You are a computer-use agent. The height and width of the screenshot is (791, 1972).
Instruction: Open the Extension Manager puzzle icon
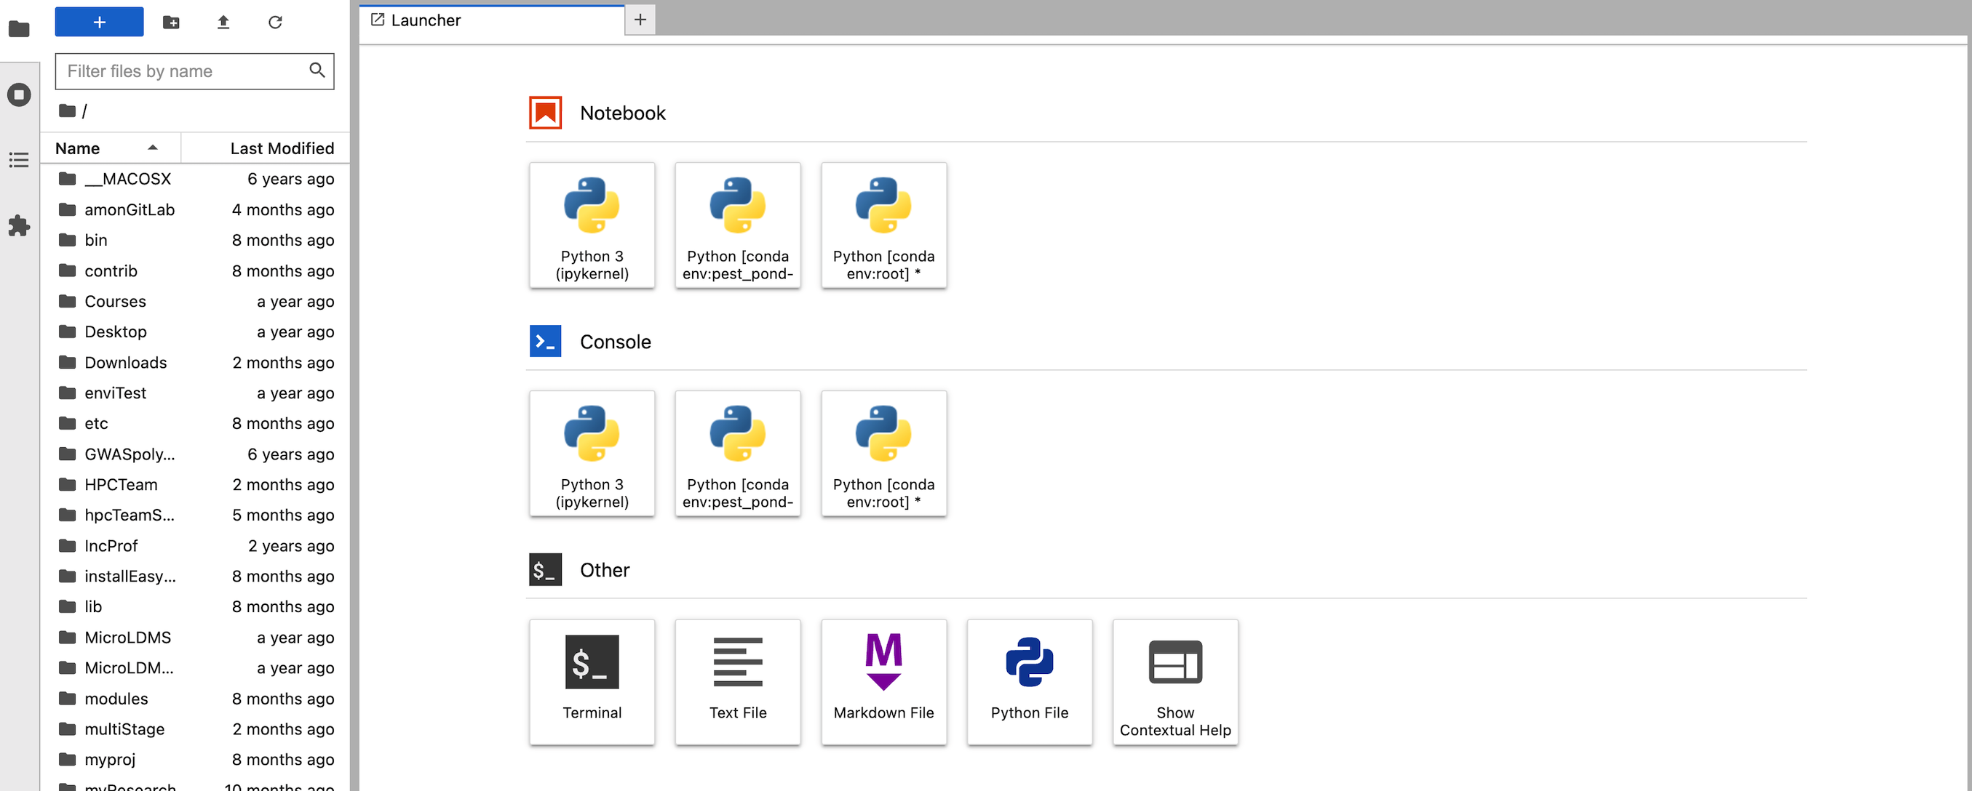[19, 225]
